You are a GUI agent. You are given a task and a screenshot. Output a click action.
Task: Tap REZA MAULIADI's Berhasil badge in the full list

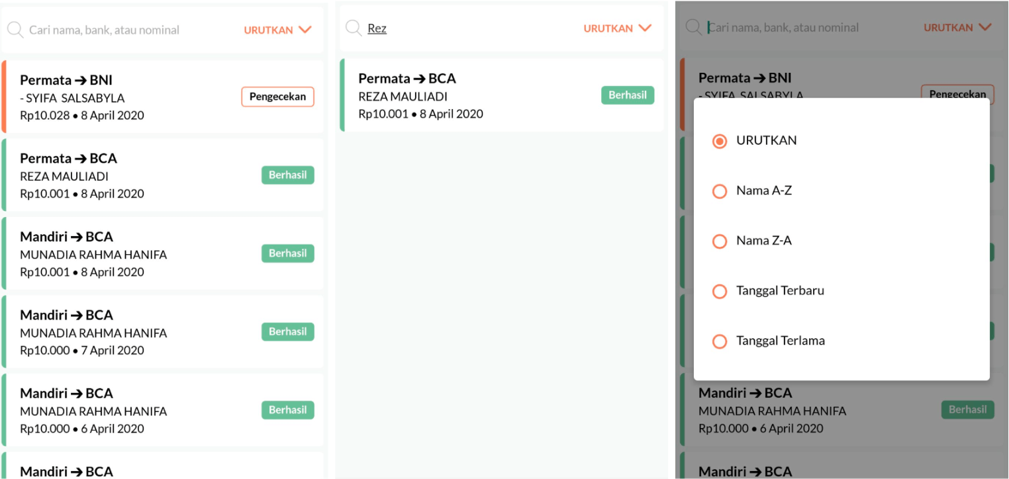pyautogui.click(x=287, y=175)
